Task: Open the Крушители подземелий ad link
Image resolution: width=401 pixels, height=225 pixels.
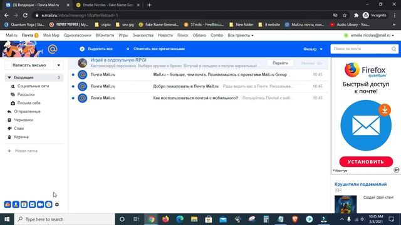Action: (360, 184)
